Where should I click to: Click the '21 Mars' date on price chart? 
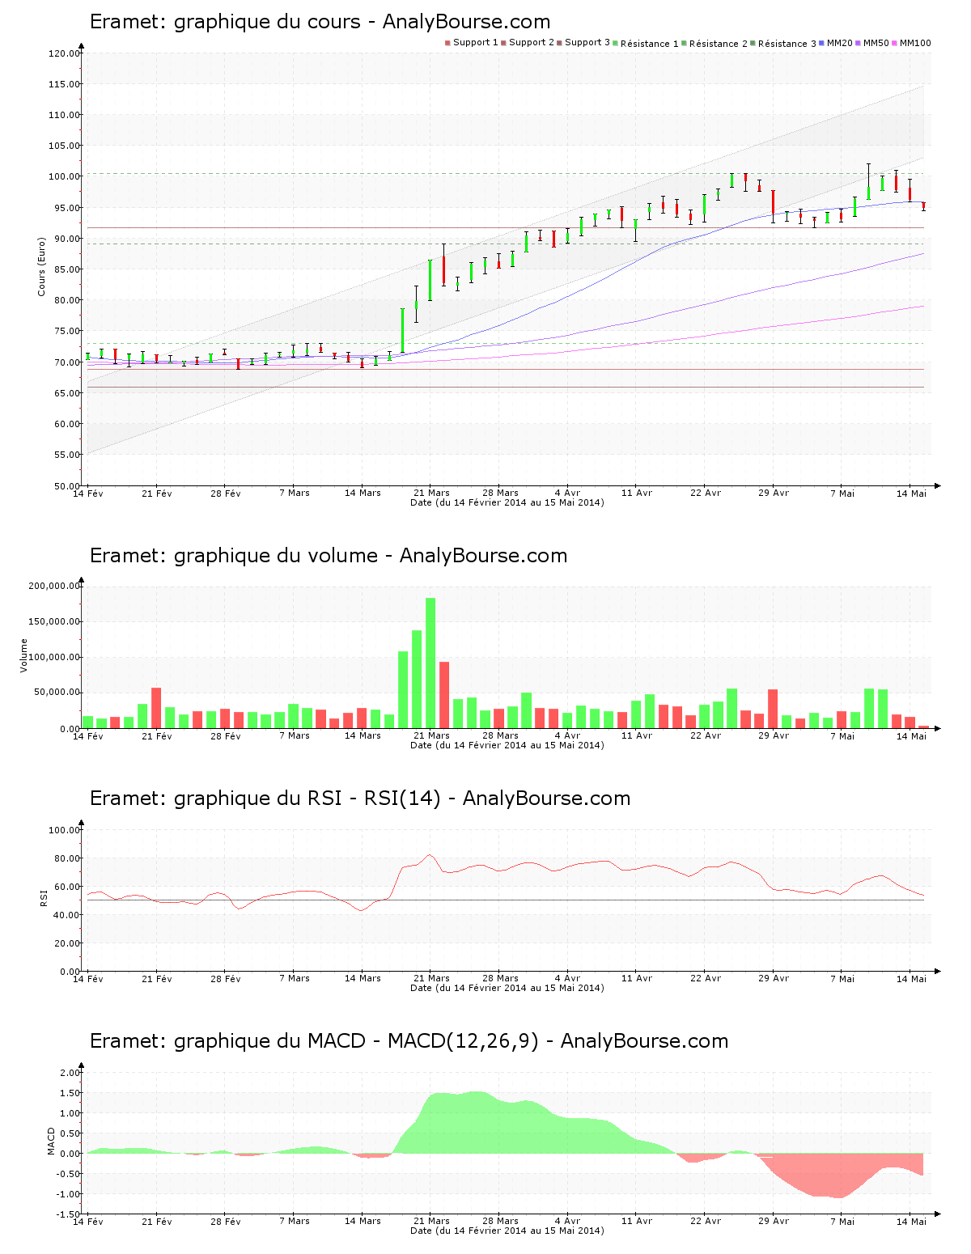pos(432,493)
